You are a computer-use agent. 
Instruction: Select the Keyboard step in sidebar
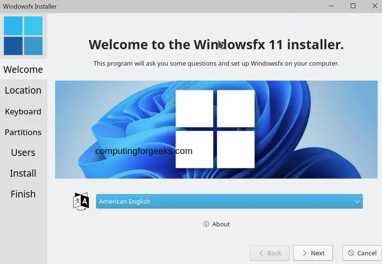[23, 111]
